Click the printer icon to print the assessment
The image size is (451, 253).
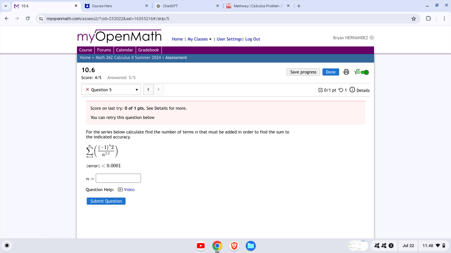pyautogui.click(x=346, y=72)
